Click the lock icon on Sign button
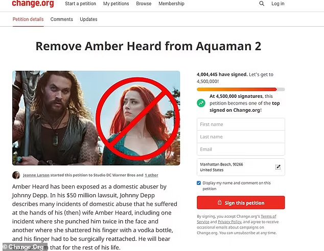This screenshot has width=324, height=251. click(219, 202)
